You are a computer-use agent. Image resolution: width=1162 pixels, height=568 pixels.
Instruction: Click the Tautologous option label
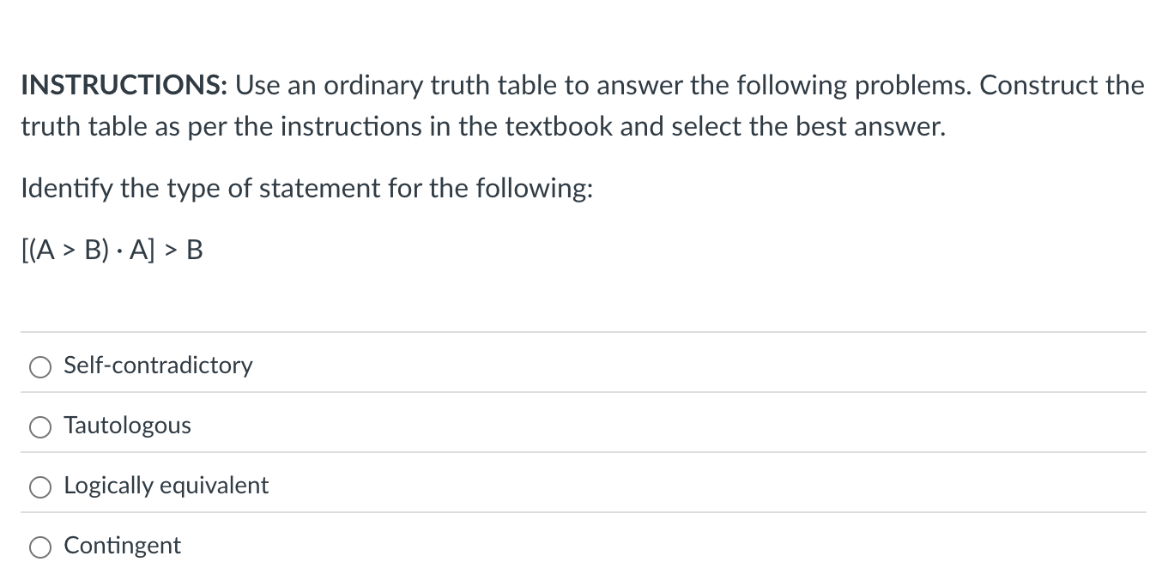click(x=126, y=425)
